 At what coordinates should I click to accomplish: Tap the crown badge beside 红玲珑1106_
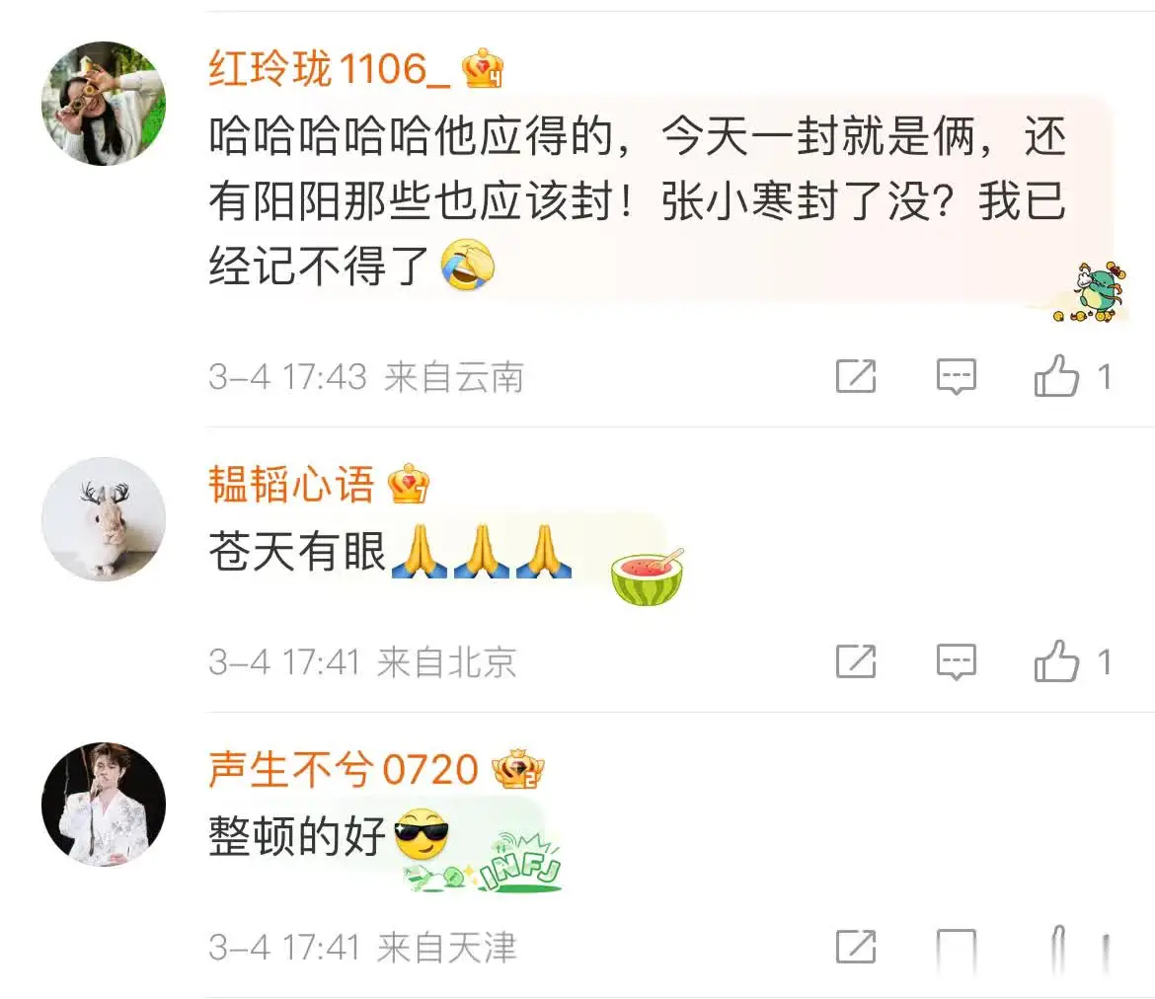(483, 68)
